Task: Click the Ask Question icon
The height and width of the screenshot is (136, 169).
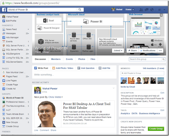Action: pyautogui.click(x=79, y=68)
